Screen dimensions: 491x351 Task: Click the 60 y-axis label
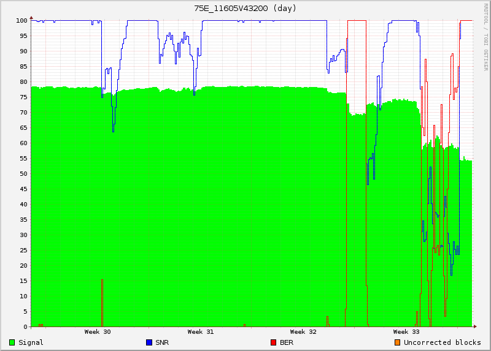click(23, 143)
